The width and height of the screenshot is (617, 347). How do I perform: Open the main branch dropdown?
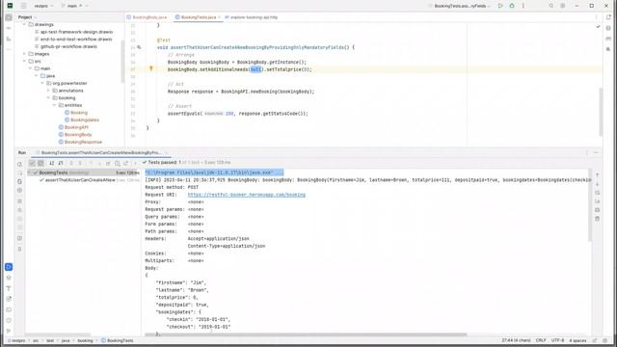pos(75,6)
